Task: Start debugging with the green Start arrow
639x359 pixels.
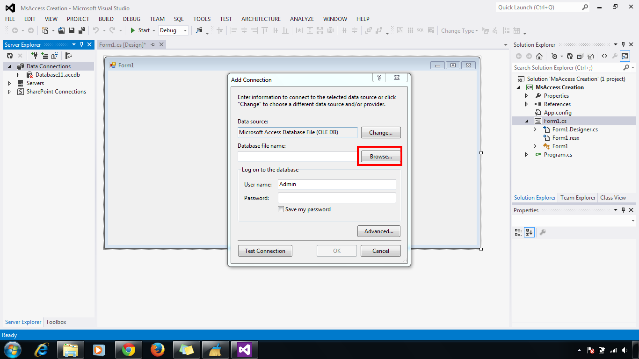Action: (133, 30)
